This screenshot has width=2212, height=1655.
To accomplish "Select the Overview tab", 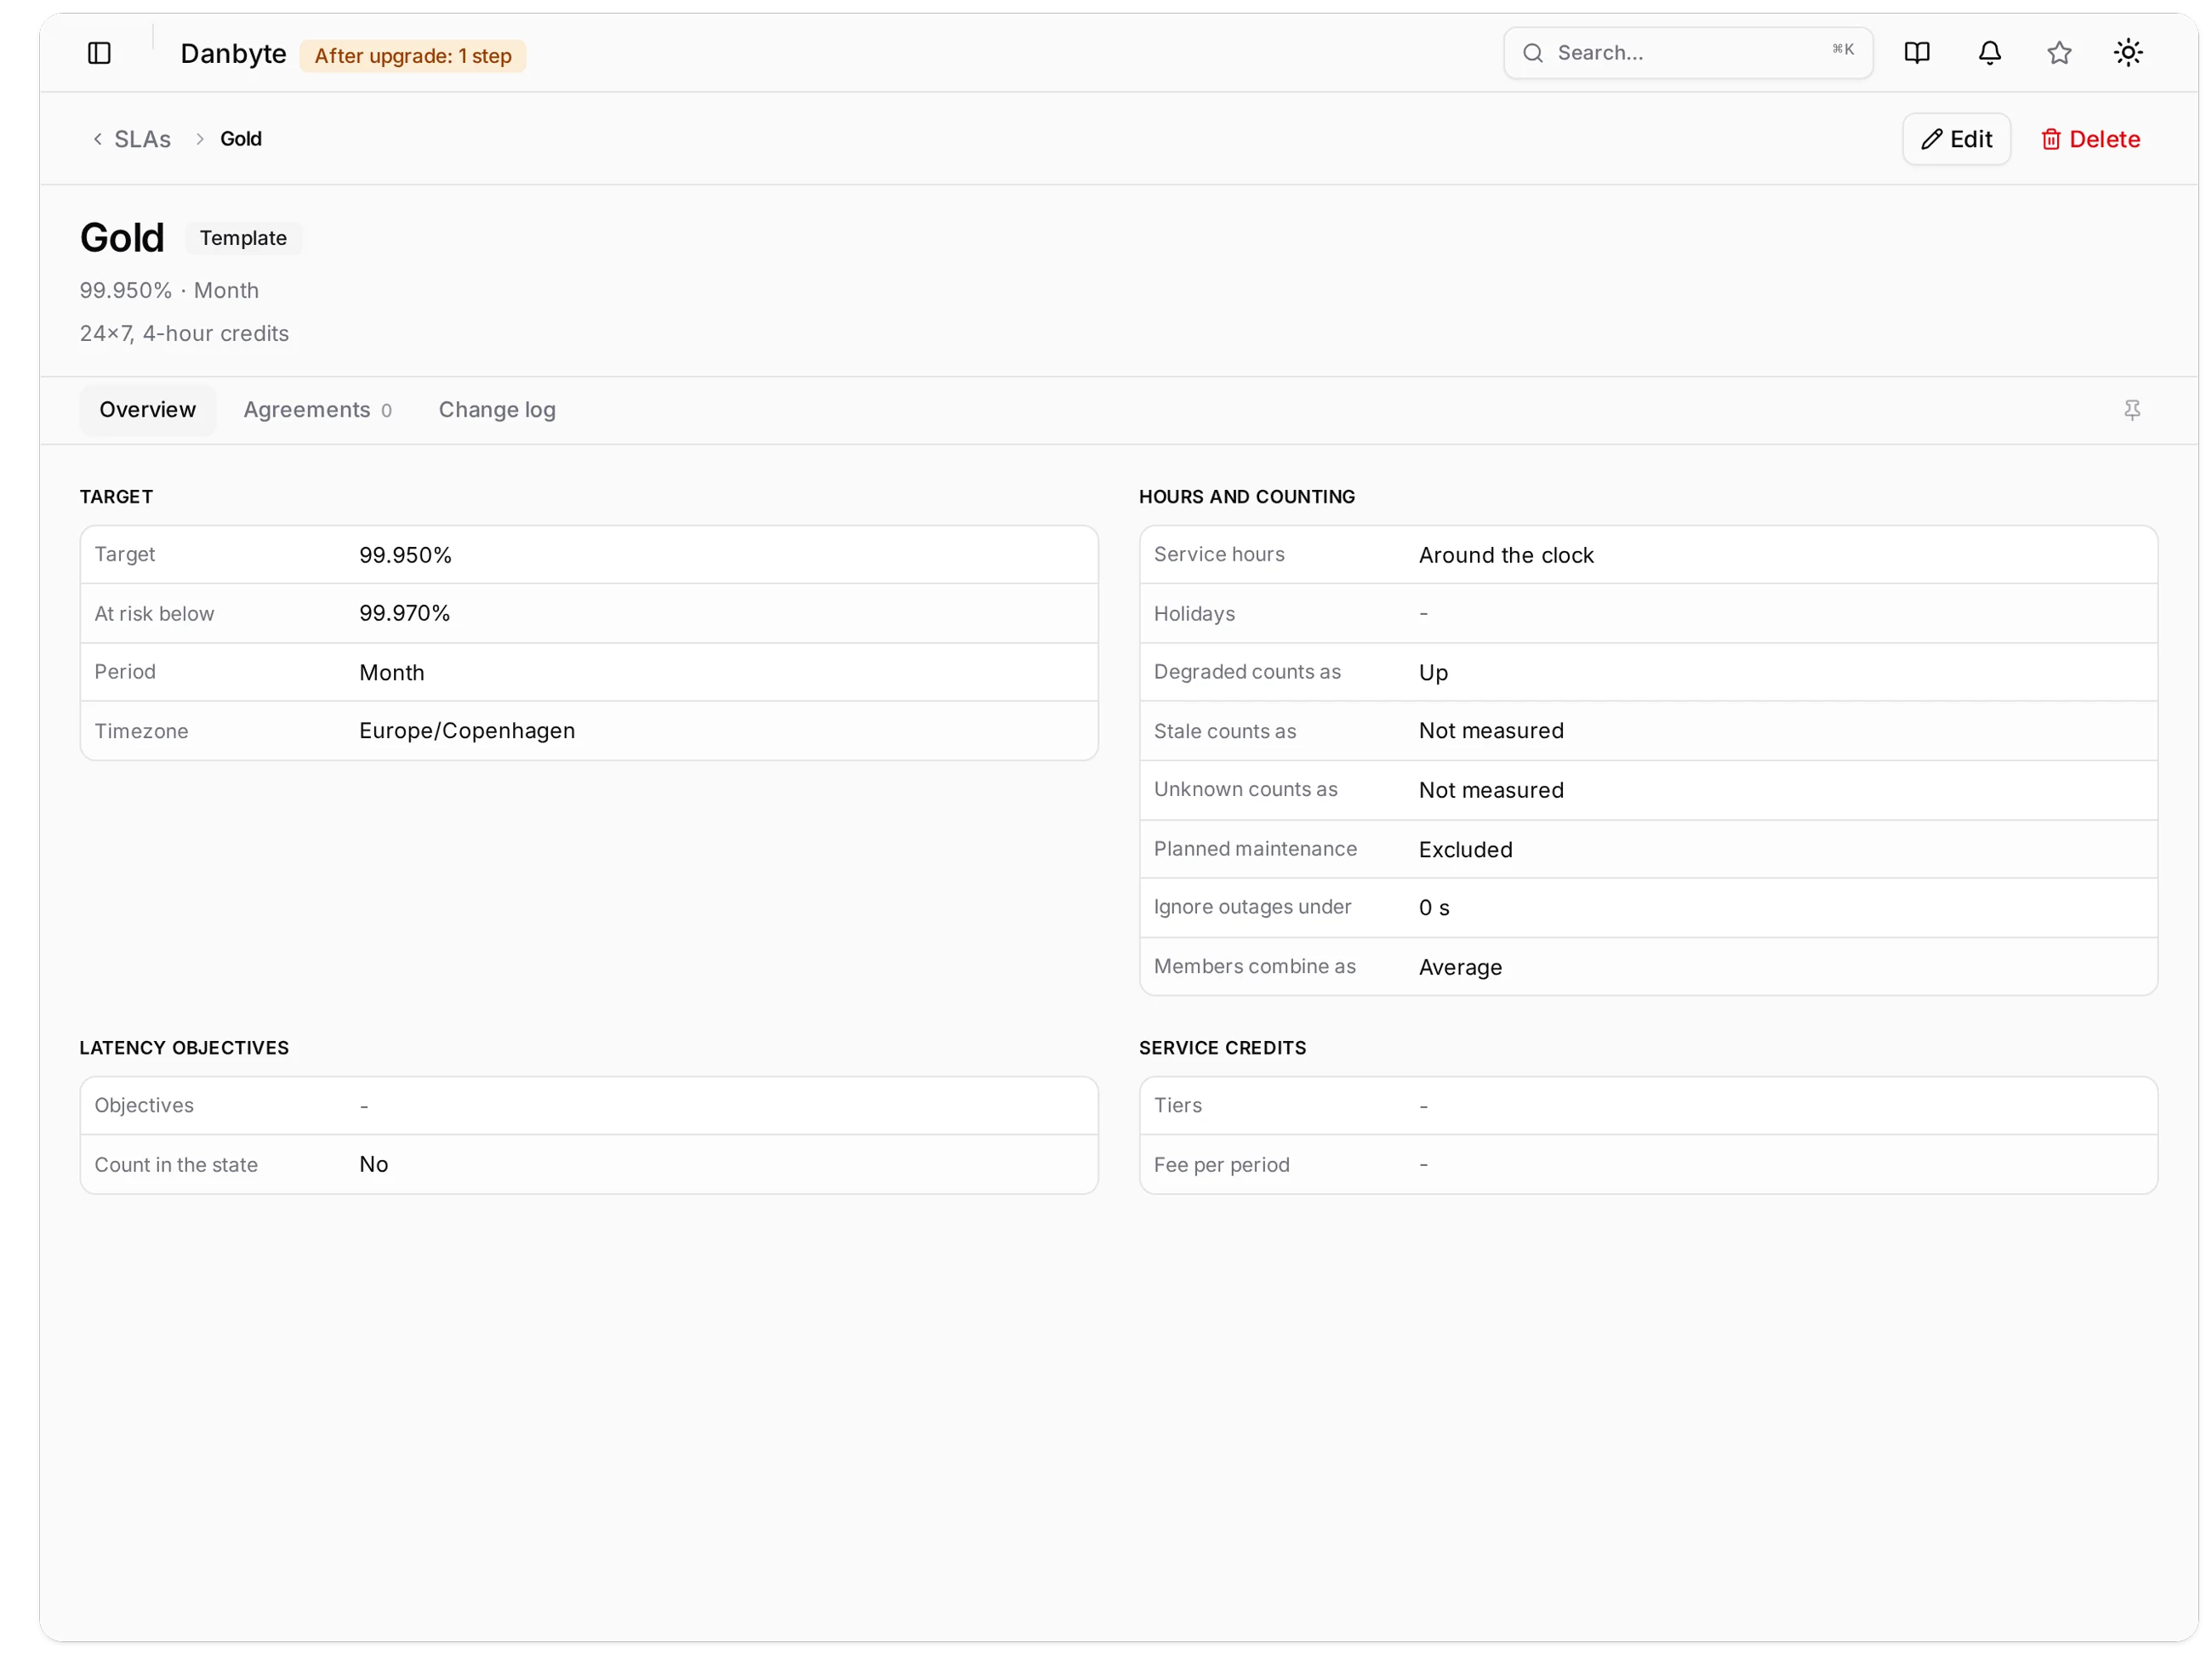I will (x=147, y=410).
